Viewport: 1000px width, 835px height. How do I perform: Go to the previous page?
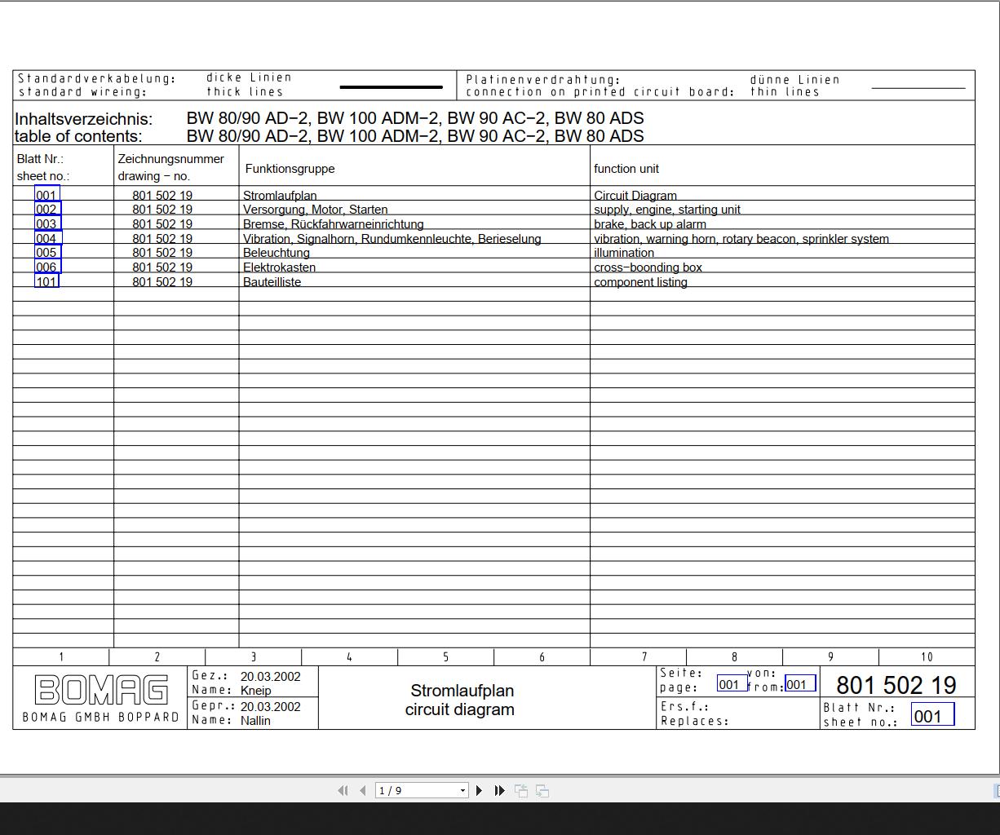coord(362,790)
